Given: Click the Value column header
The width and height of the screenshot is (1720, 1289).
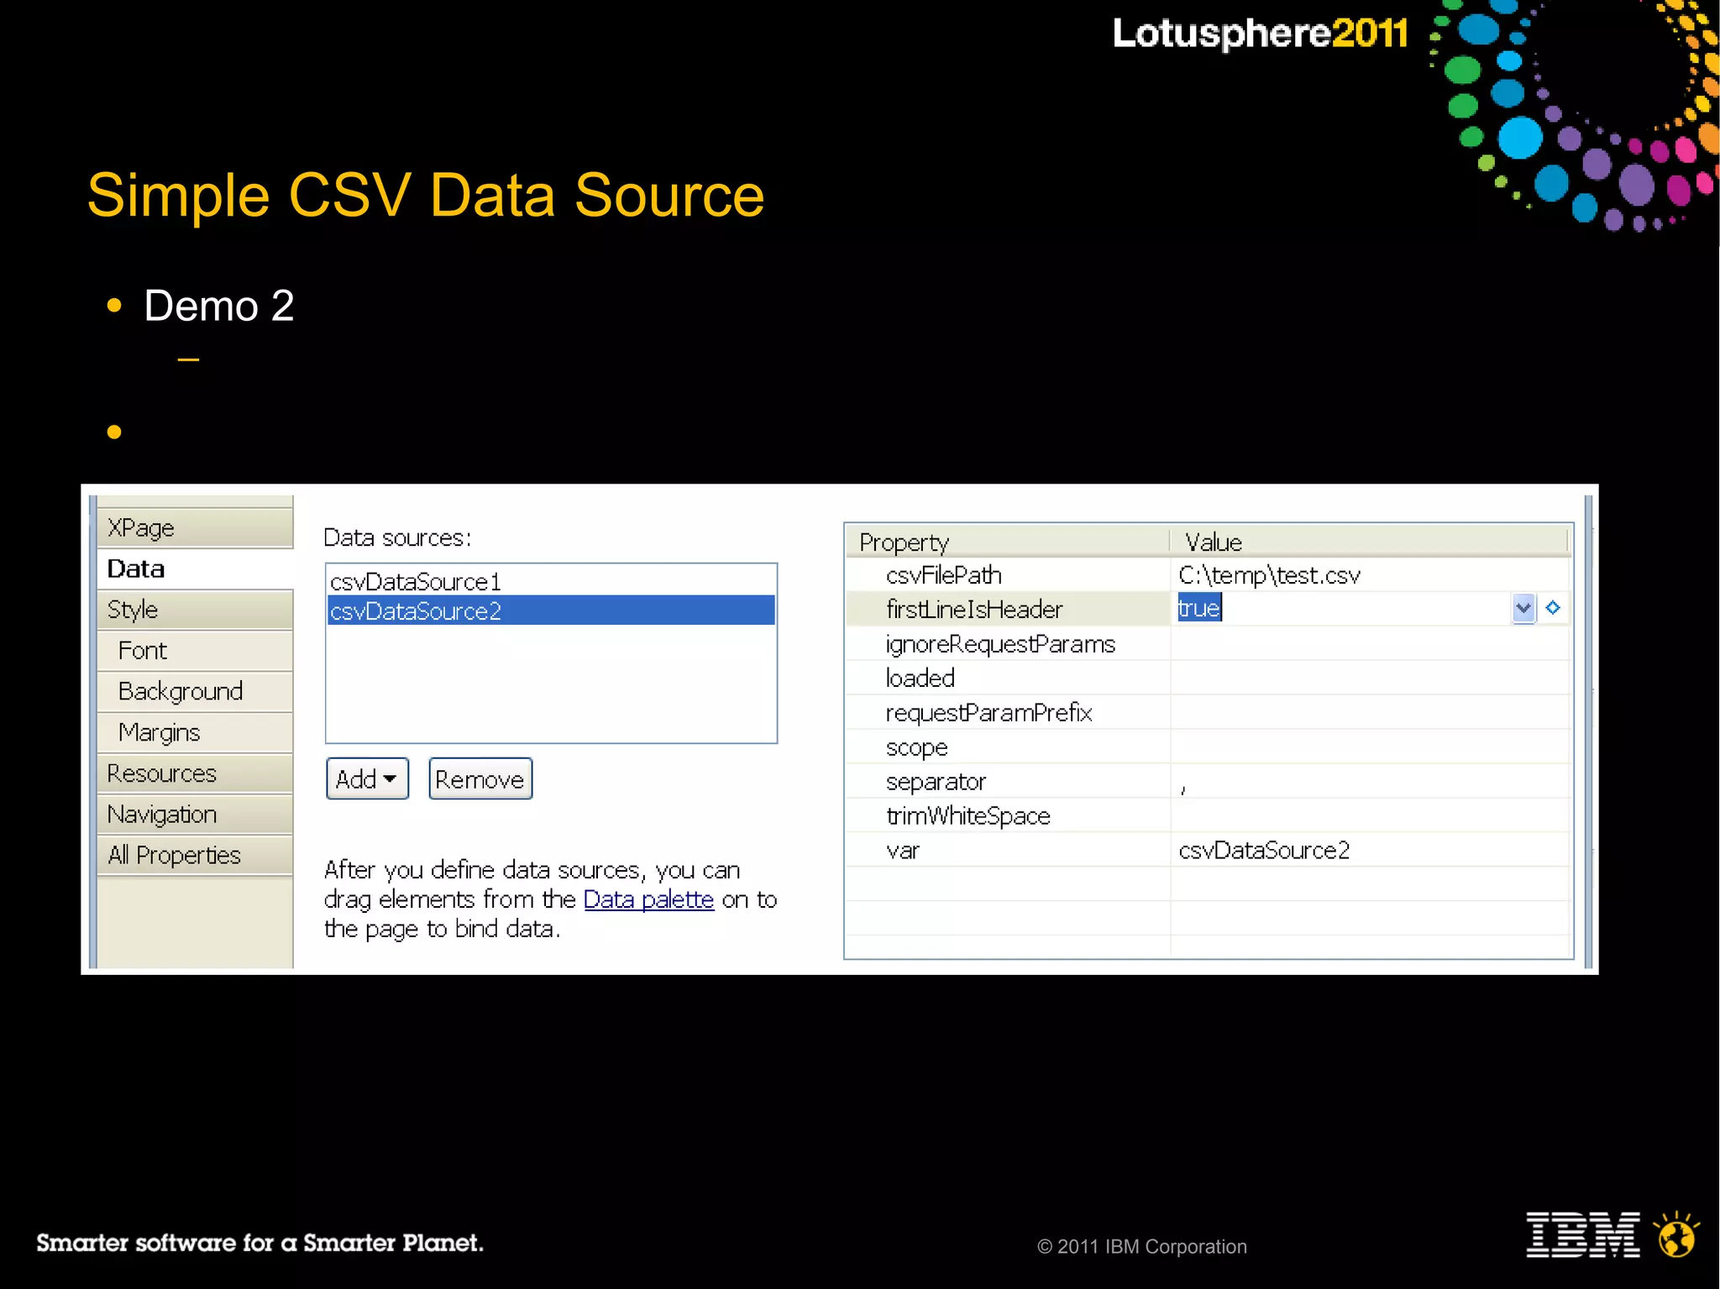Looking at the screenshot, I should click(x=1369, y=542).
